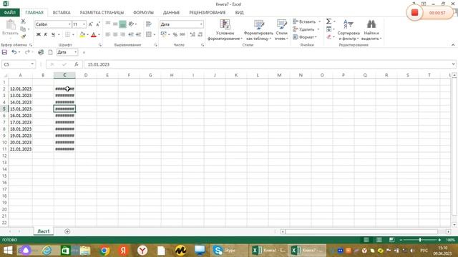The image size is (458, 257).
Task: Apply percent style format
Action: 175,34
